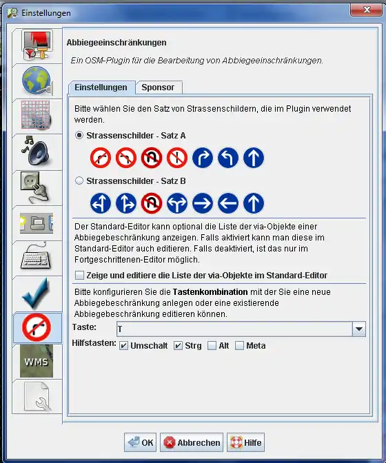Image resolution: width=386 pixels, height=463 pixels.
Task: Open the validator blue checkmark icon
Action: tap(35, 293)
